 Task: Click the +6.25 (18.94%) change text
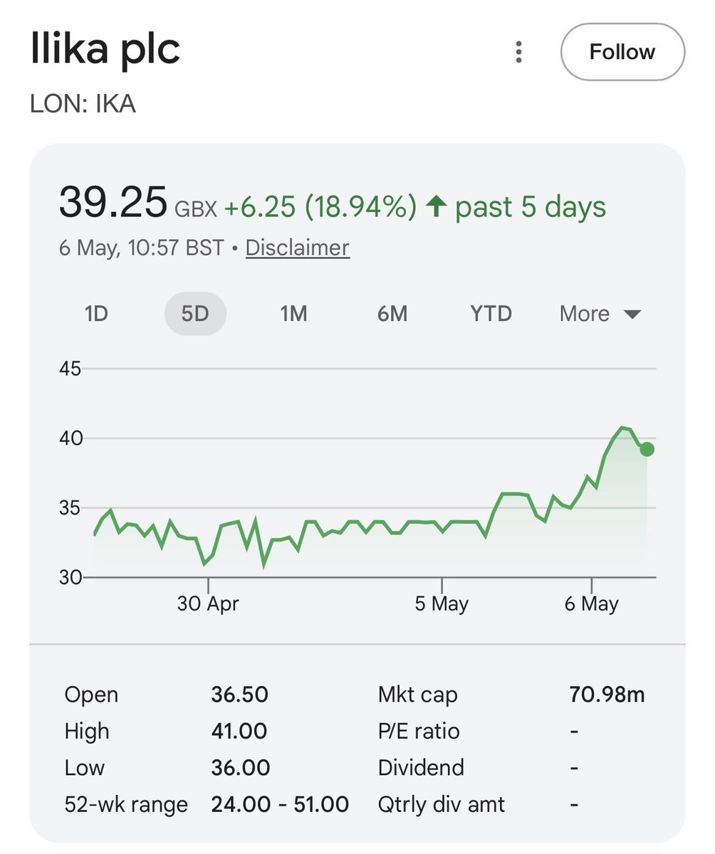click(x=320, y=207)
